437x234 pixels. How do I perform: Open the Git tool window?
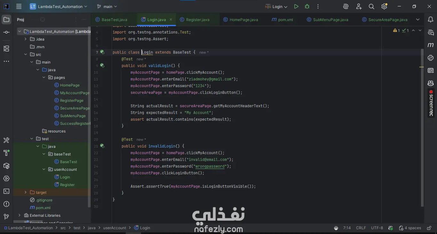(6, 217)
